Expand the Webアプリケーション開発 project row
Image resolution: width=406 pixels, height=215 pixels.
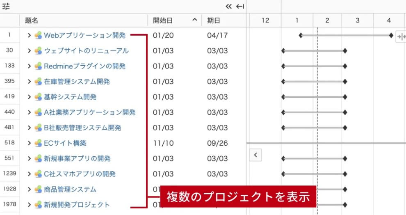click(x=29, y=35)
